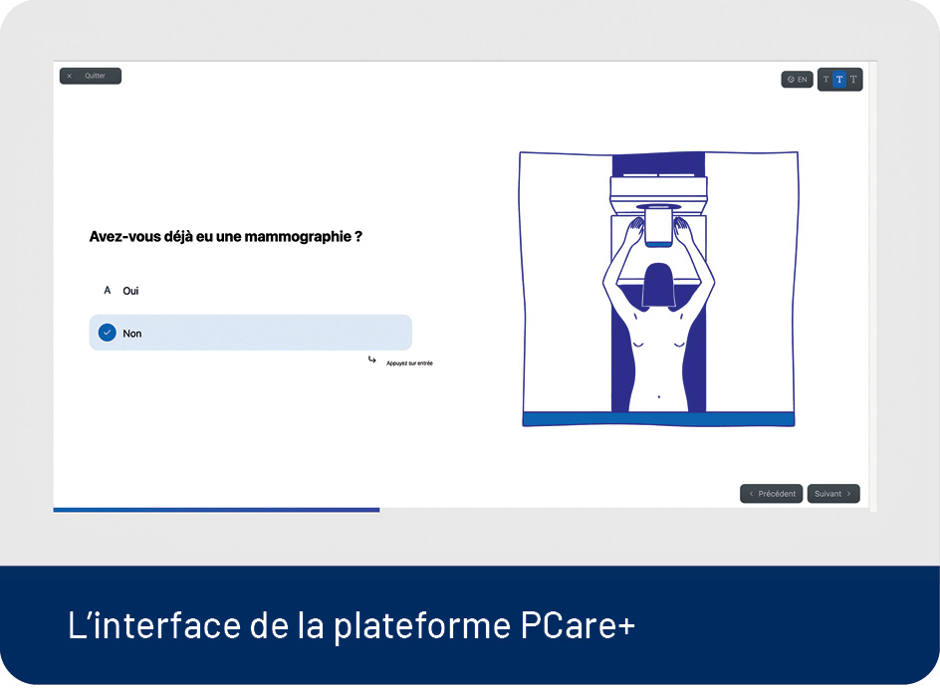Select the Non answer row
The width and height of the screenshot is (940, 697).
250,333
